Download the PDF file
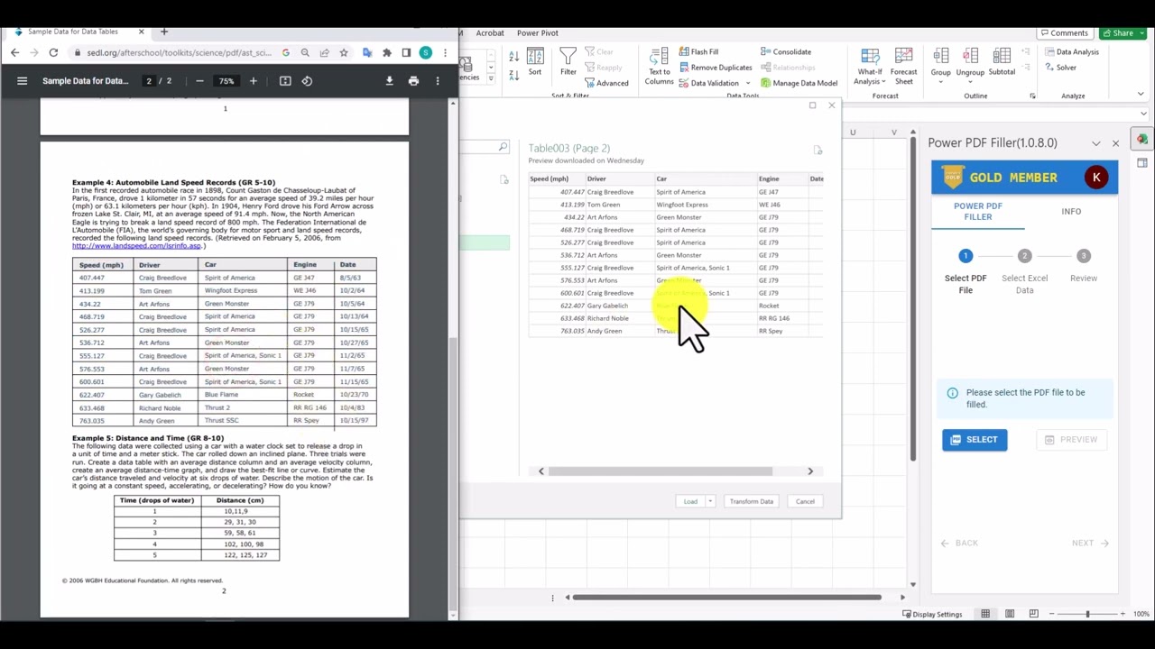 (x=389, y=81)
